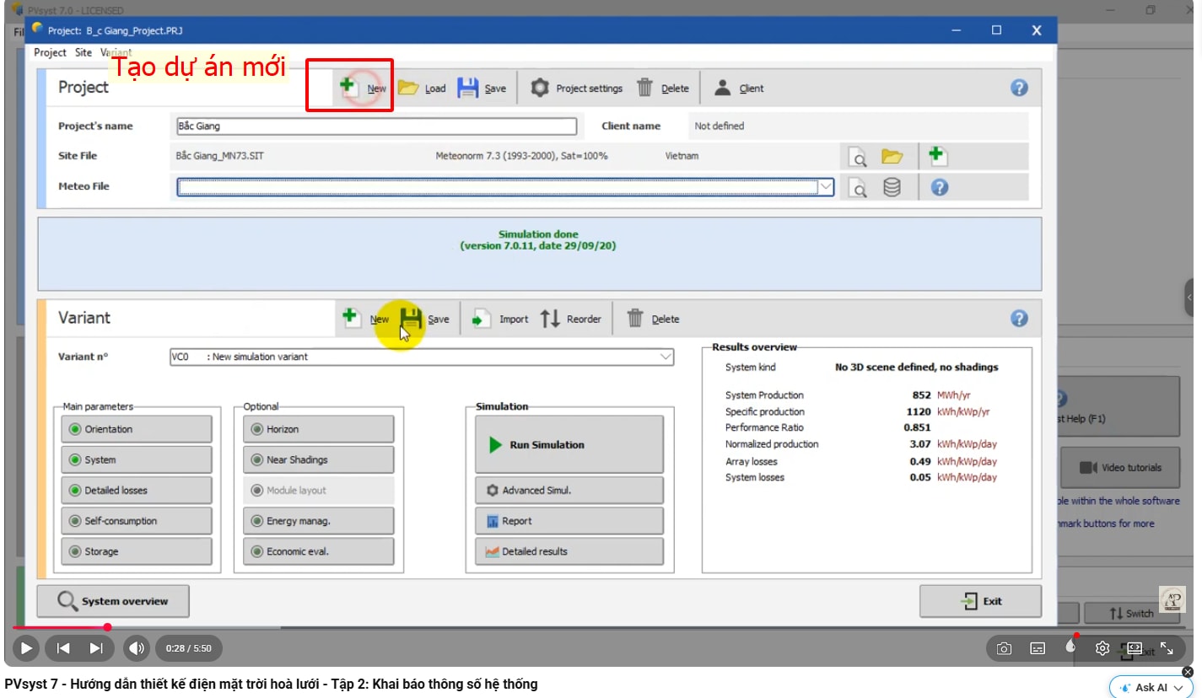This screenshot has height=698, width=1202.
Task: Open System overview
Action: [113, 601]
